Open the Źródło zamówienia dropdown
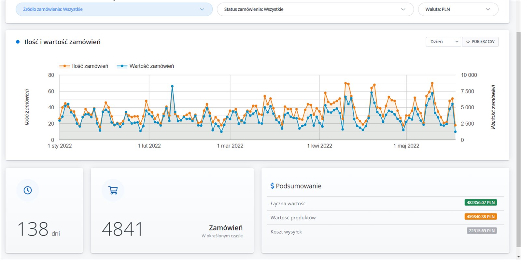This screenshot has height=260, width=521. 114,9
